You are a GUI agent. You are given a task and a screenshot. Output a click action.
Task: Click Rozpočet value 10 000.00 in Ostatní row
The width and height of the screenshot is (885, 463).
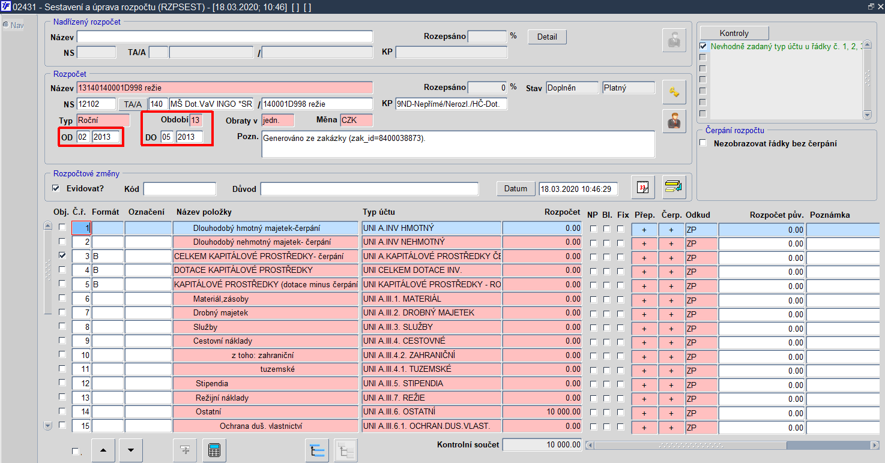click(542, 412)
